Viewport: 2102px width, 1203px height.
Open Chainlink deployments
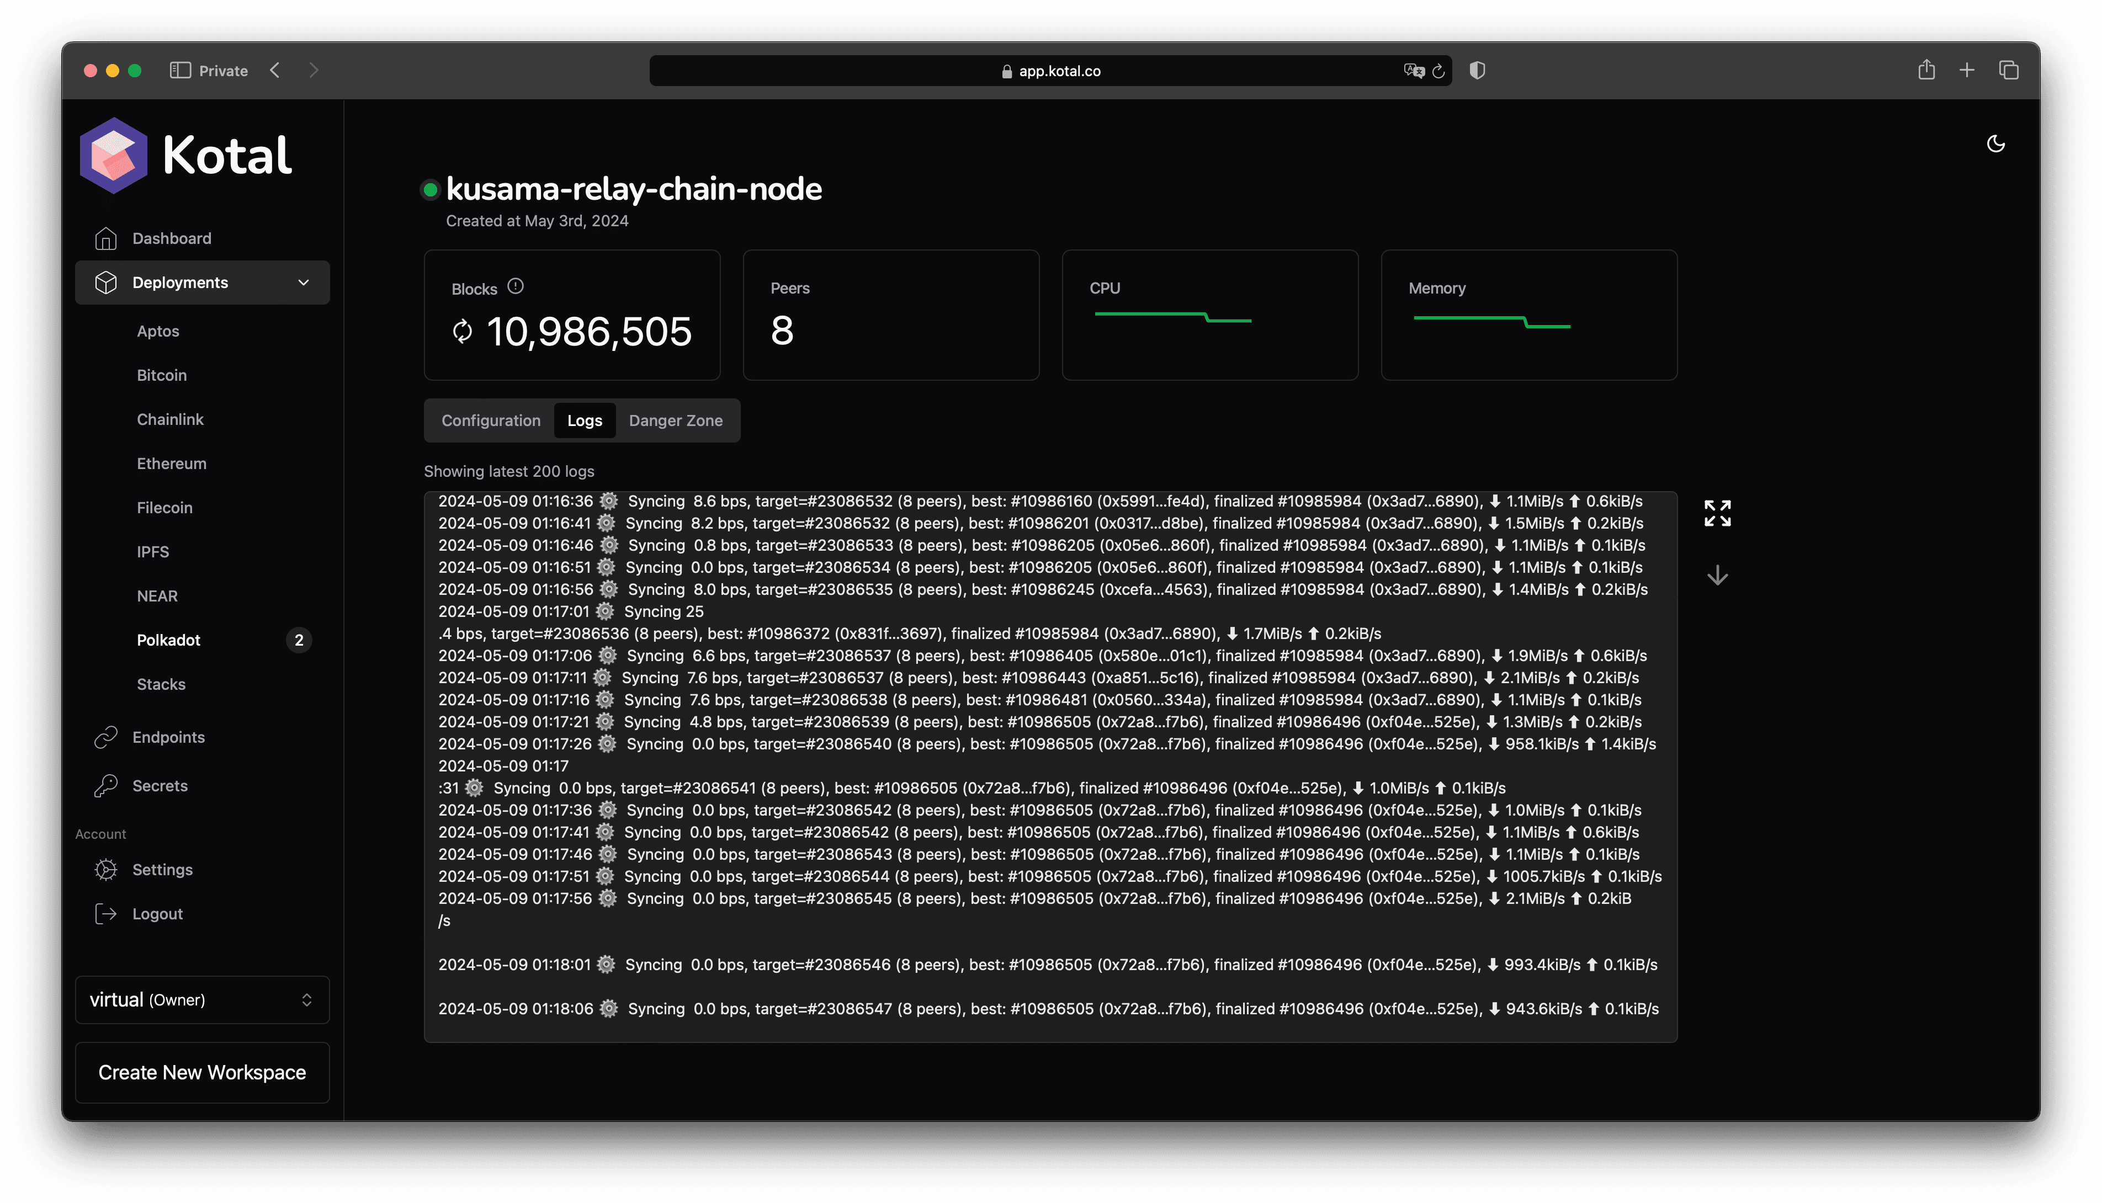coord(170,420)
